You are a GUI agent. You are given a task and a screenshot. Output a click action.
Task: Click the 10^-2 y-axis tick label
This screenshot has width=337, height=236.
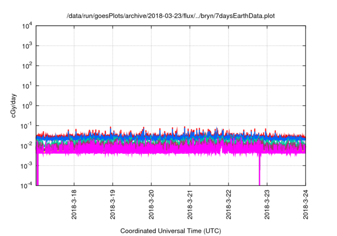[x=26, y=146]
